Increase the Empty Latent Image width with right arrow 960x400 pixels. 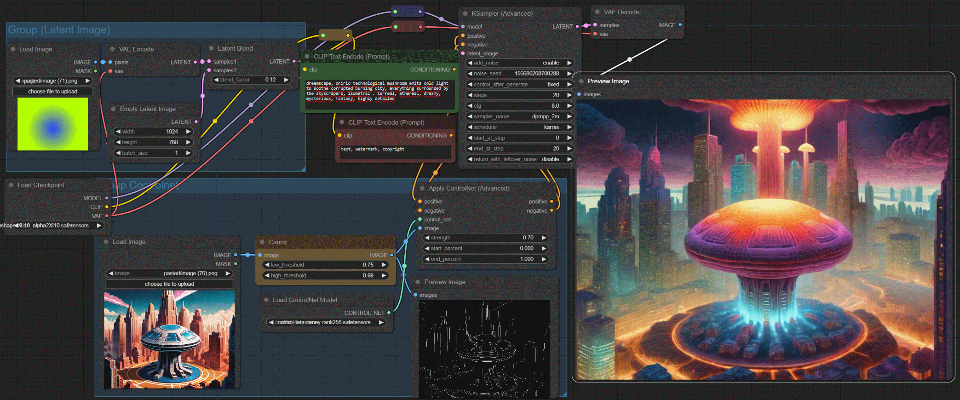(x=188, y=132)
